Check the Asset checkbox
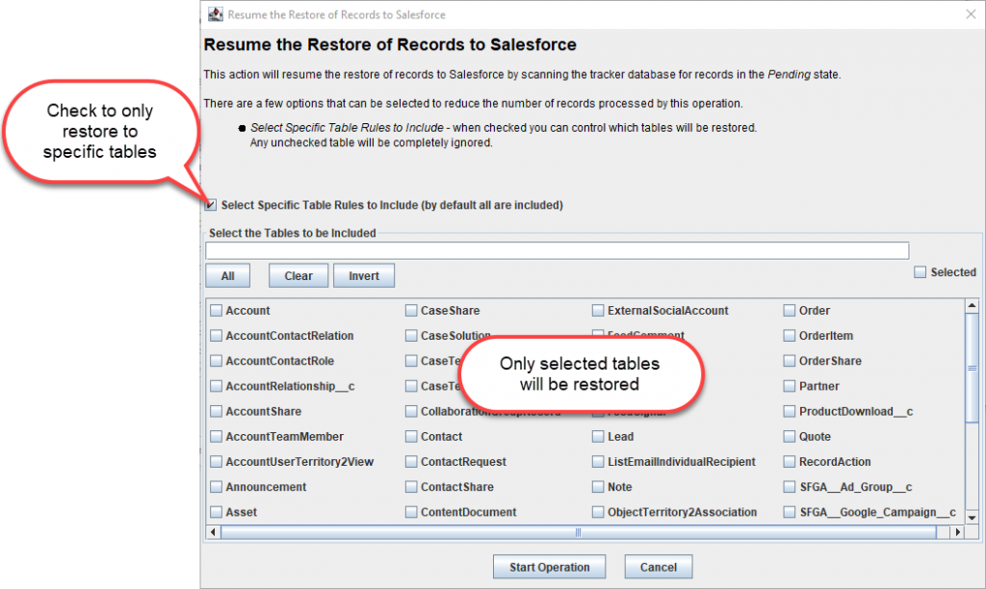This screenshot has width=986, height=589. tap(217, 512)
